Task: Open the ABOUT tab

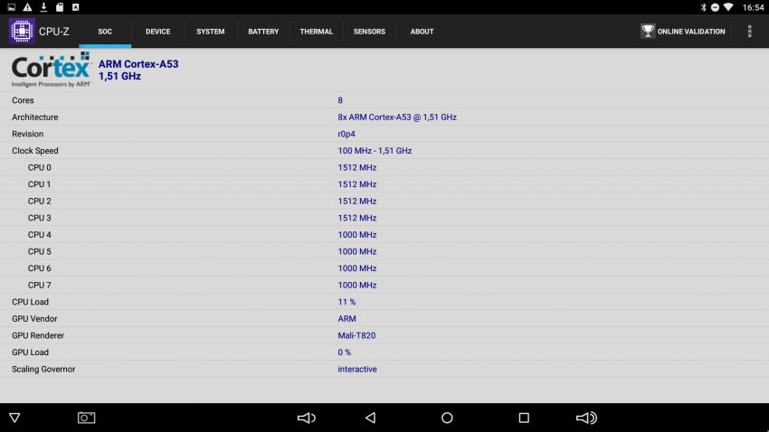Action: [422, 32]
